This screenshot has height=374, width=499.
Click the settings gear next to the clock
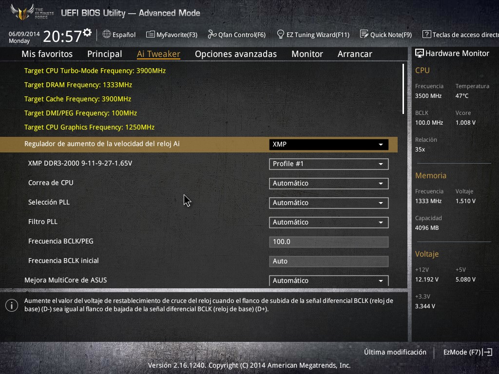point(87,33)
